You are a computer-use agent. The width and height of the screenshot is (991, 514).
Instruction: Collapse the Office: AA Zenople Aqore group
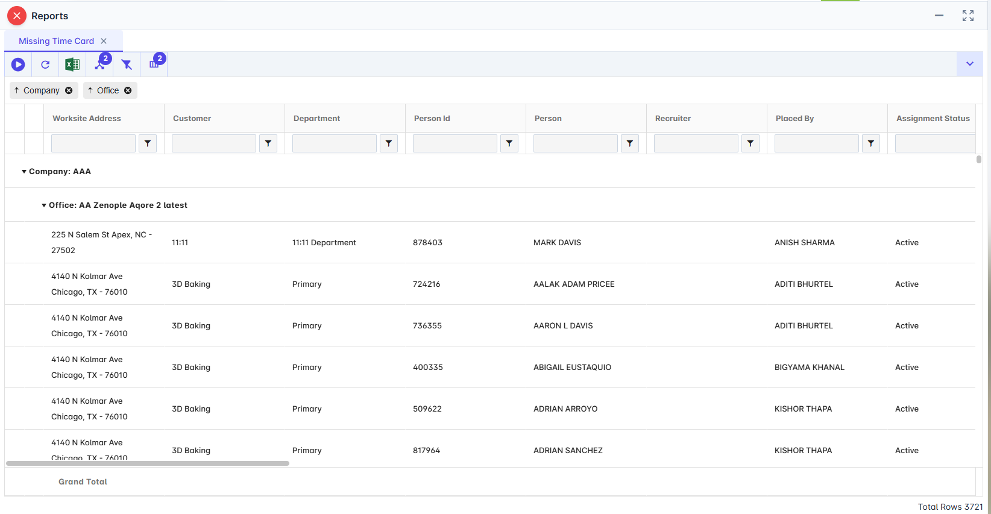click(x=44, y=205)
